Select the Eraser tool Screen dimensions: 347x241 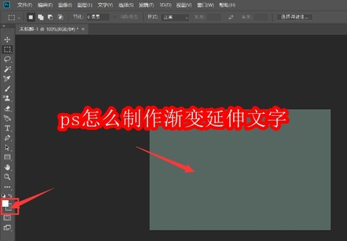[7, 108]
